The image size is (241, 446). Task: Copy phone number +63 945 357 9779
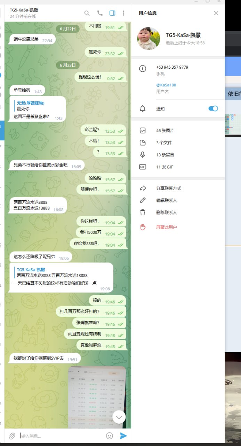pos(172,67)
